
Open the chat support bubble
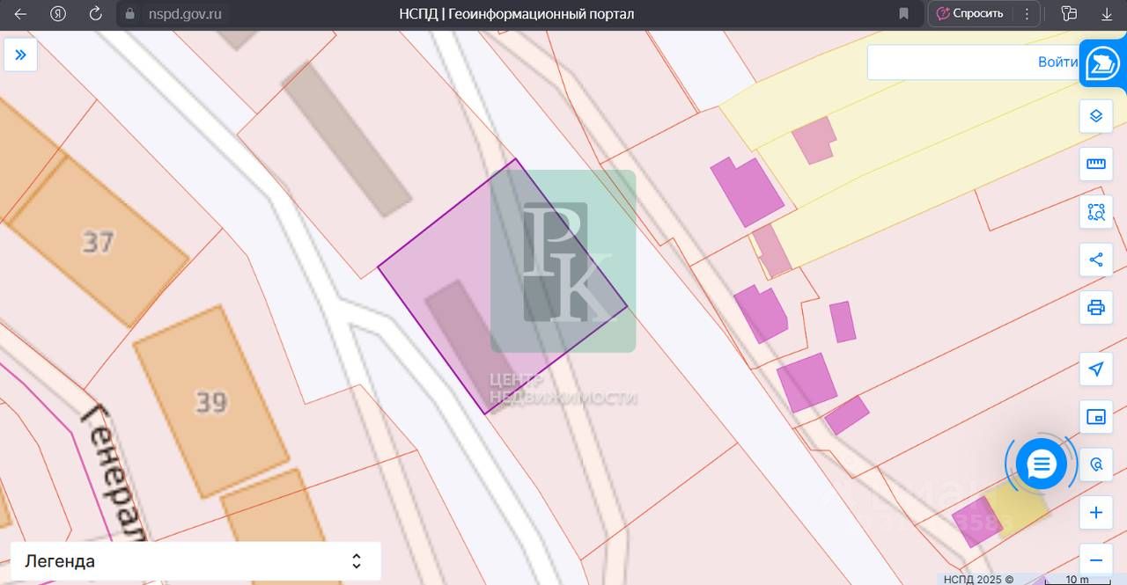(1042, 464)
